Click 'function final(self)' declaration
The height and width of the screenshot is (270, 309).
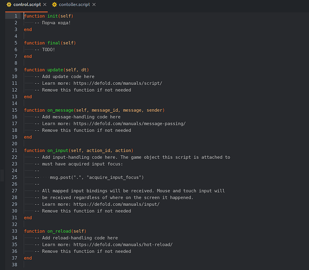click(x=50, y=43)
